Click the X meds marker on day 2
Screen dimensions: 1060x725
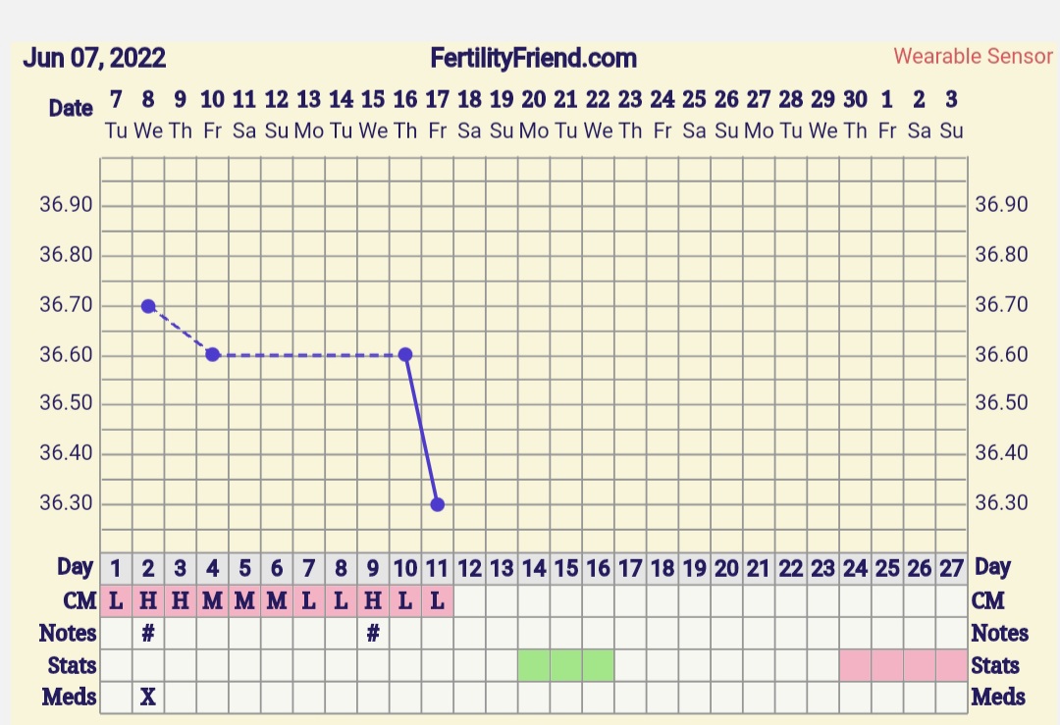pyautogui.click(x=148, y=698)
